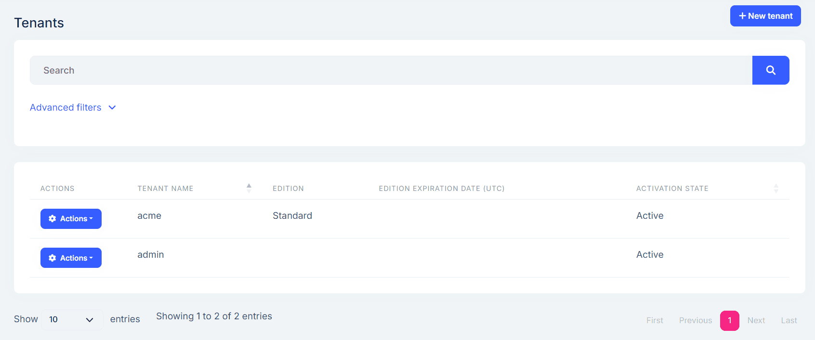Jump to the Last page
The image size is (815, 340).
click(x=789, y=321)
